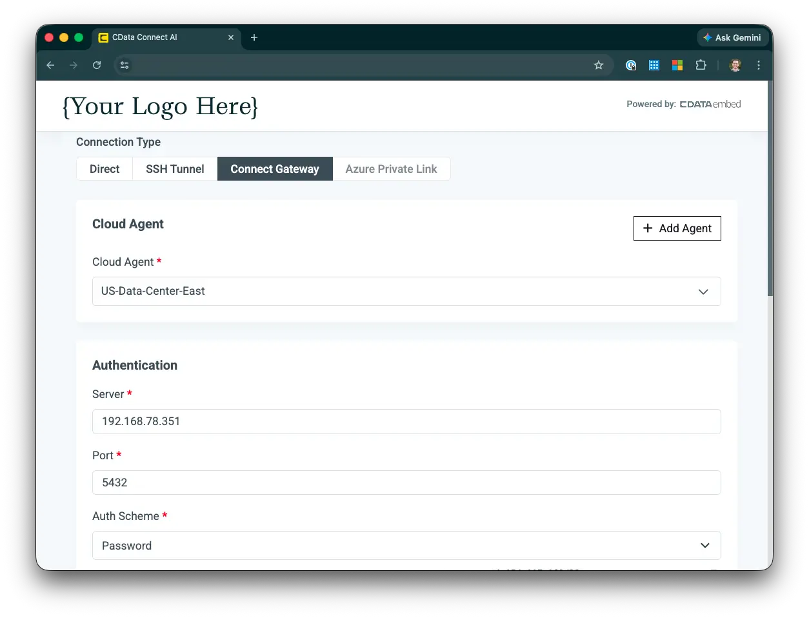
Task: Go forward using the browser forward arrow
Action: click(x=74, y=65)
